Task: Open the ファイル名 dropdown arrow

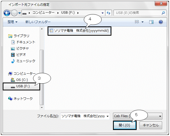Action: [x=108, y=116]
